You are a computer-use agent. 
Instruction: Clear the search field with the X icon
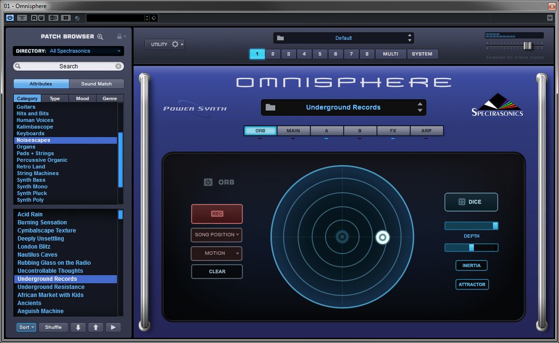(x=118, y=66)
